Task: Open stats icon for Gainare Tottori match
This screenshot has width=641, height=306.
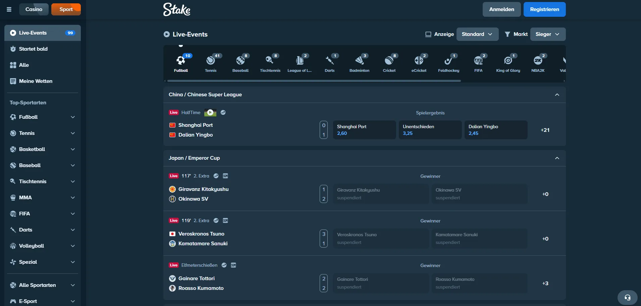Action: (224, 265)
